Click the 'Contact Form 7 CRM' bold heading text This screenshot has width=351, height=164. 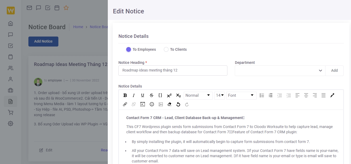pyautogui.click(x=185, y=118)
